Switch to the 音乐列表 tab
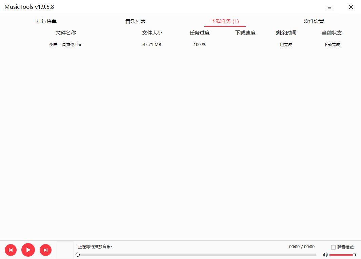The height and width of the screenshot is (259, 361). click(136, 21)
